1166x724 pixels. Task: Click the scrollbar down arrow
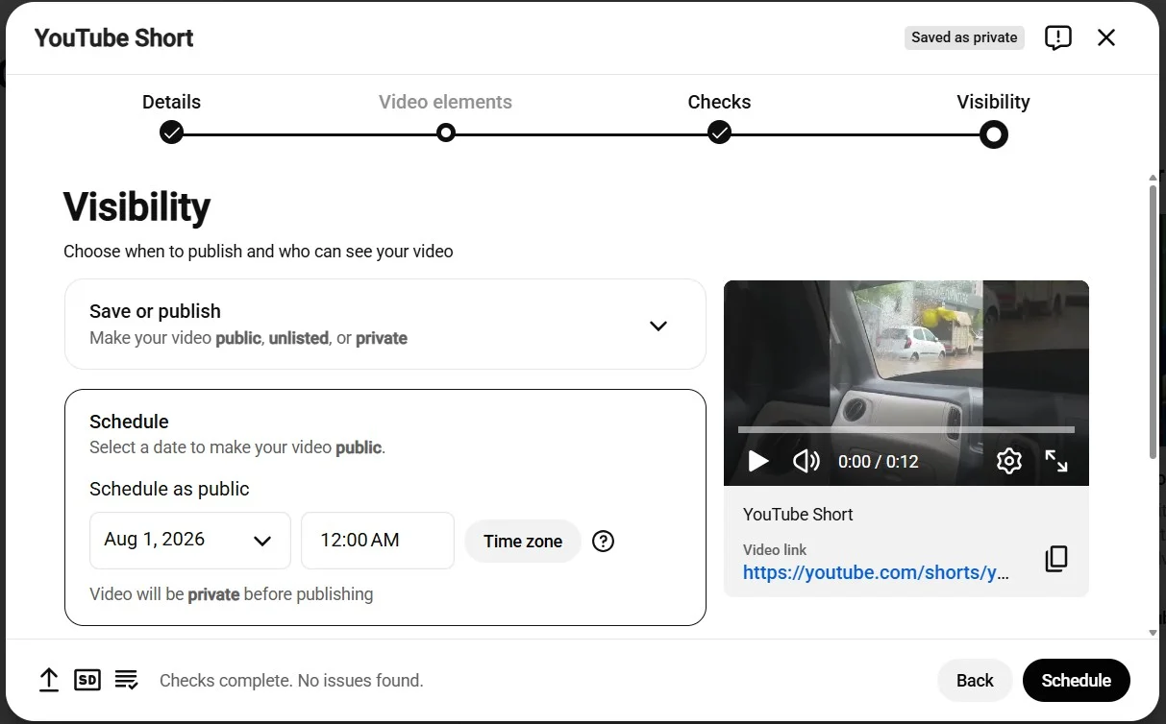(1153, 633)
